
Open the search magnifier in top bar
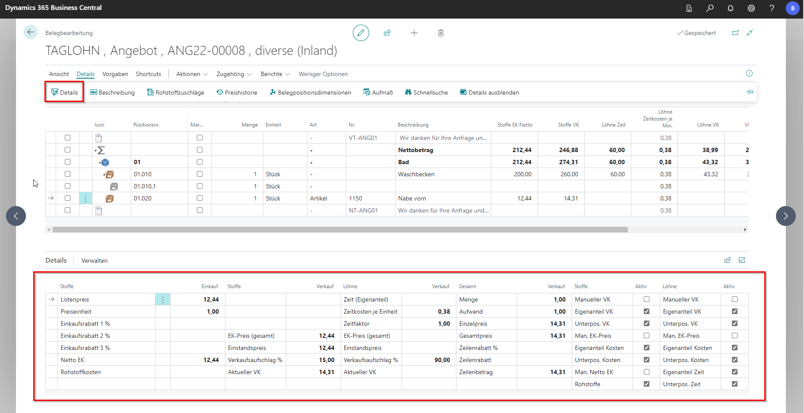click(x=709, y=8)
